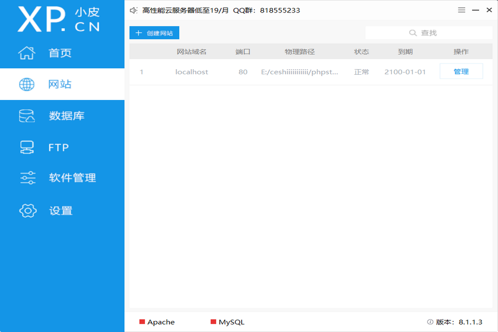Open the 设置 settings gear icon
498x332 pixels.
point(27,210)
